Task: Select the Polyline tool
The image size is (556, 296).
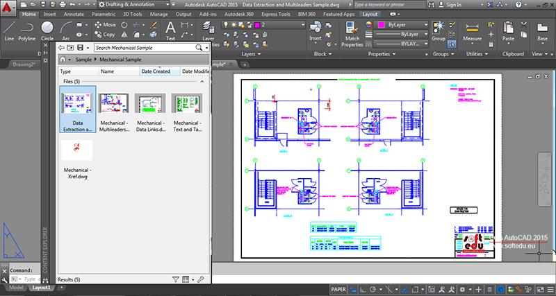Action: point(27,31)
